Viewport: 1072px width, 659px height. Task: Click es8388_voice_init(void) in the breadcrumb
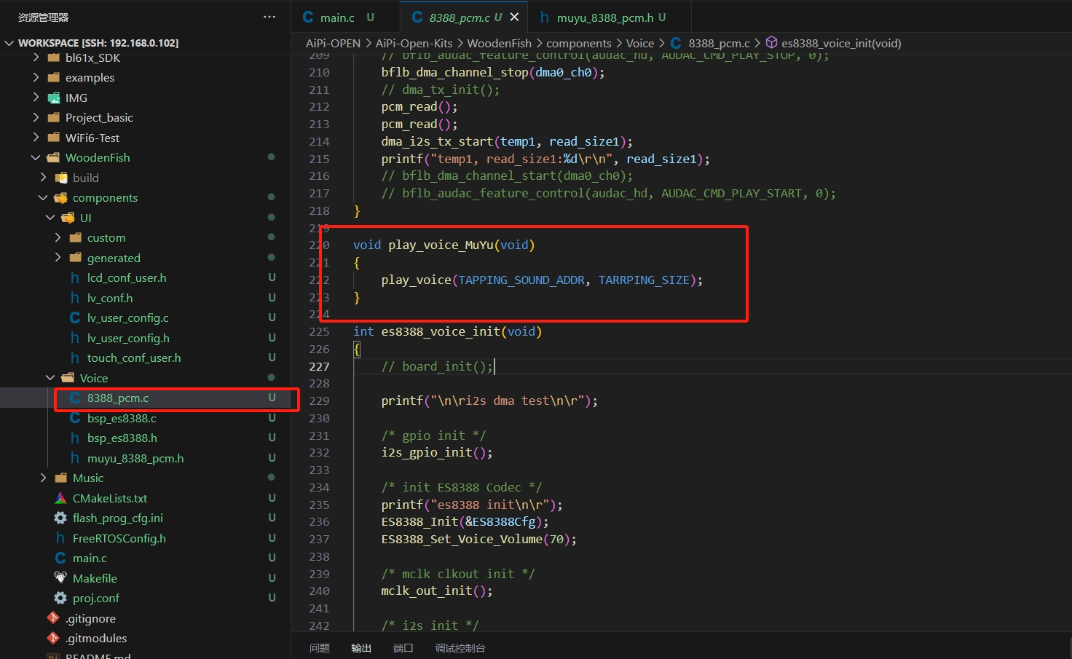(841, 43)
